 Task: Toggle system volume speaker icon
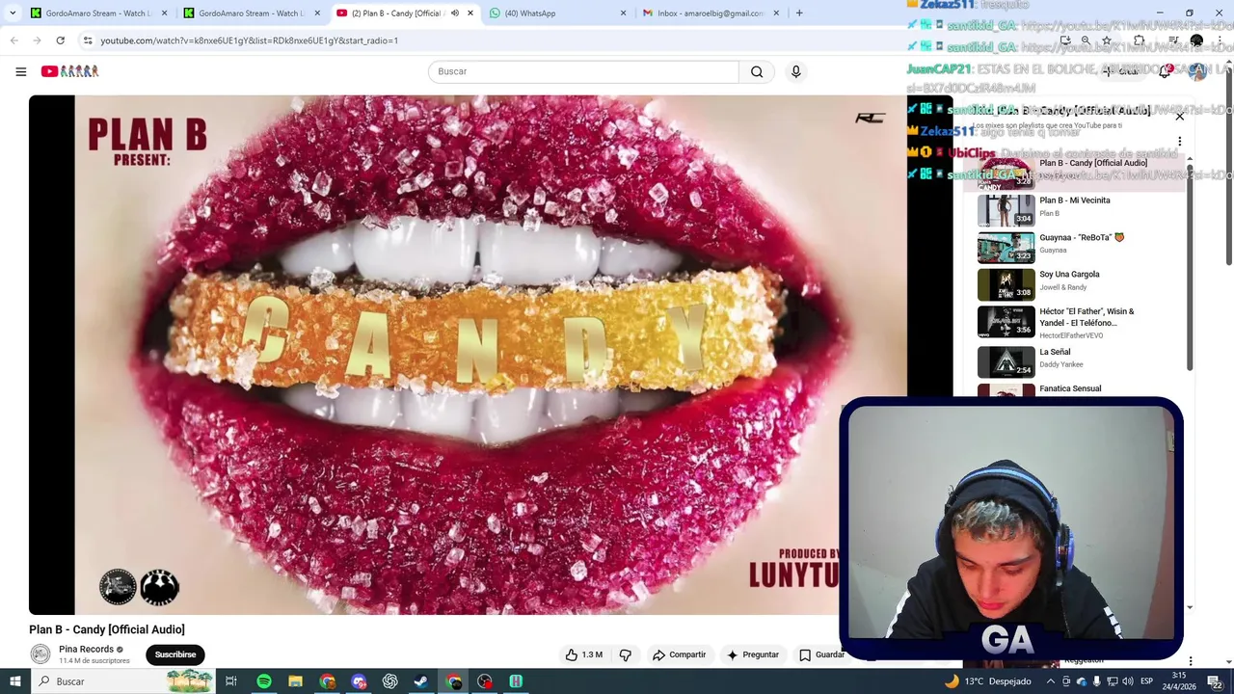pos(1128,681)
